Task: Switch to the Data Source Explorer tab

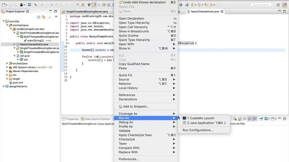Action: [x=96, y=119]
